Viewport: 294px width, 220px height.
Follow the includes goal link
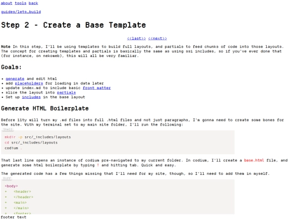(32, 97)
